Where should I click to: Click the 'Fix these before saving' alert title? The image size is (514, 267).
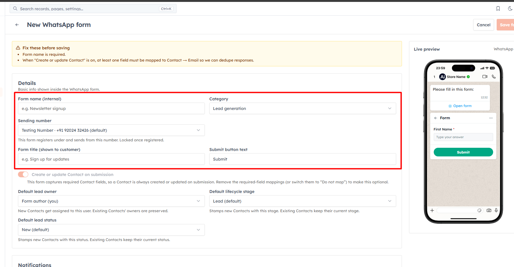(x=46, y=48)
